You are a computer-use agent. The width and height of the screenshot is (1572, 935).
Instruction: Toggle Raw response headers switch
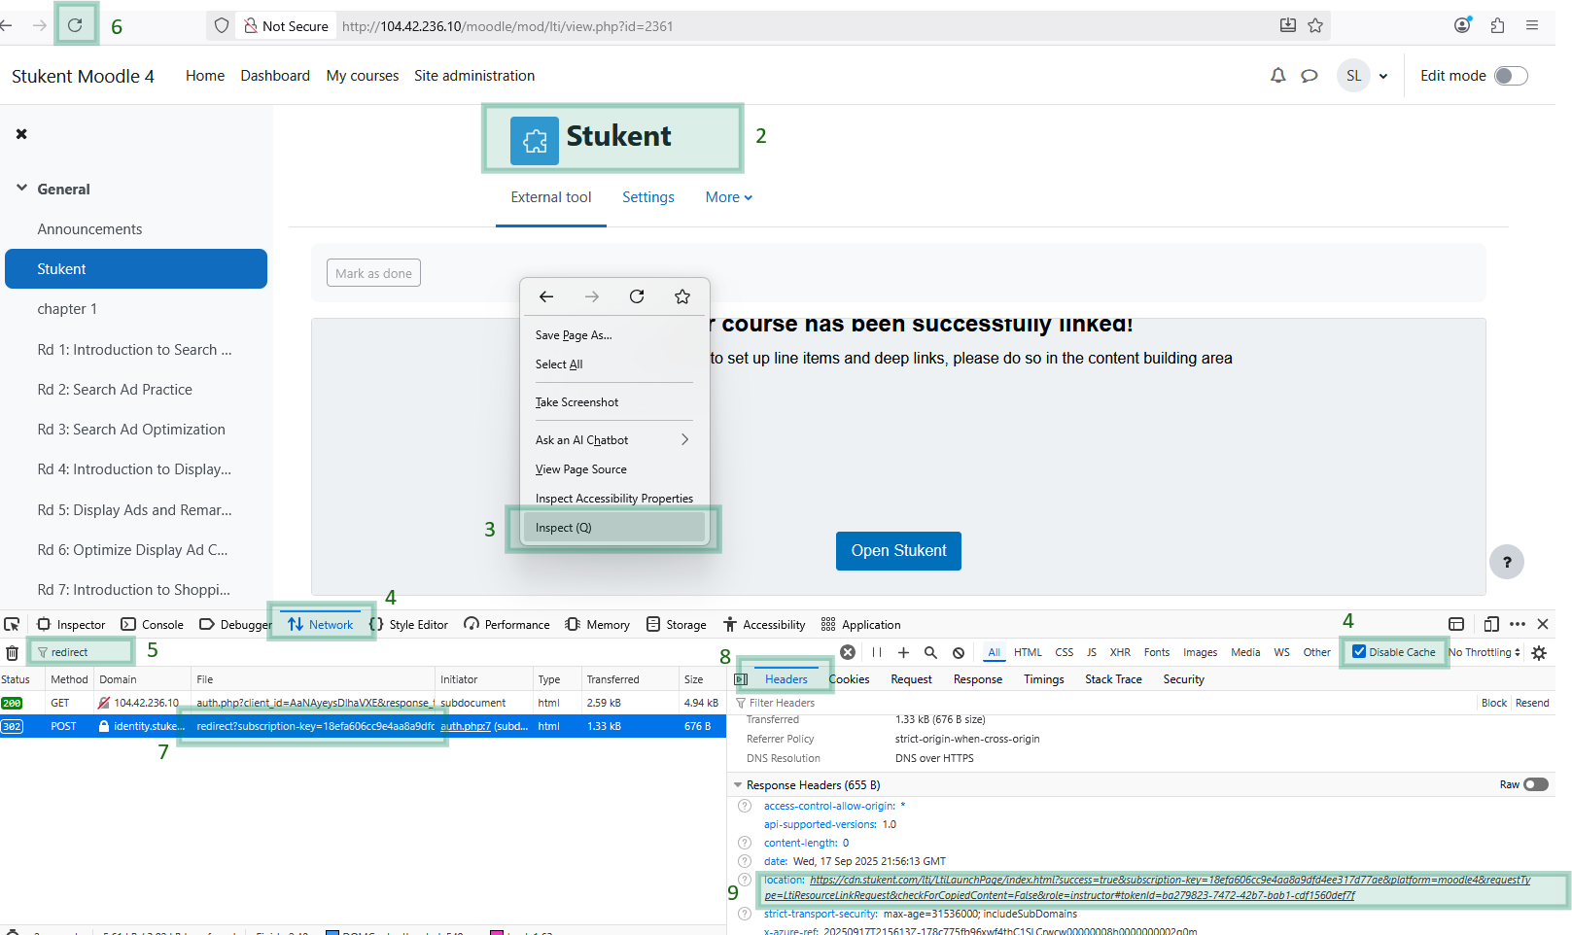(1536, 784)
